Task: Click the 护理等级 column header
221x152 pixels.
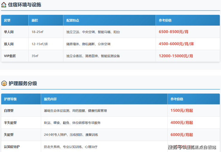Action: [x=10, y=99]
